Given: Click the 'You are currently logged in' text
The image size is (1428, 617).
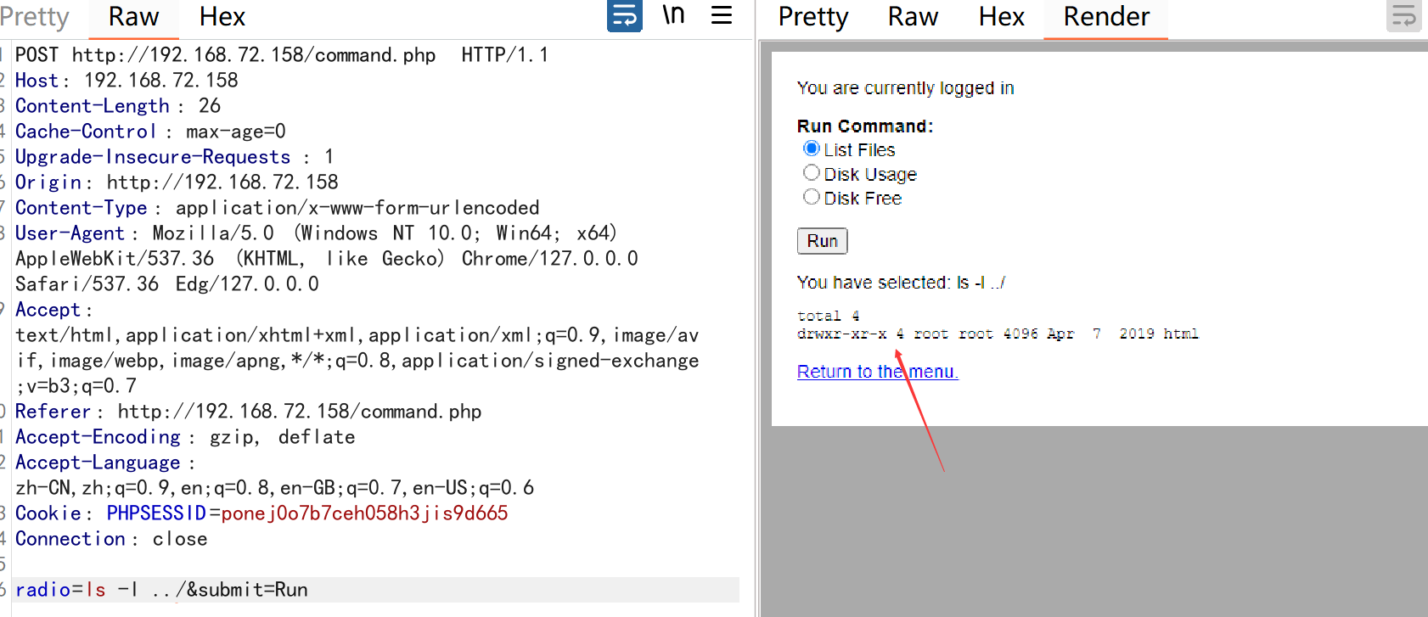Looking at the screenshot, I should pos(905,88).
